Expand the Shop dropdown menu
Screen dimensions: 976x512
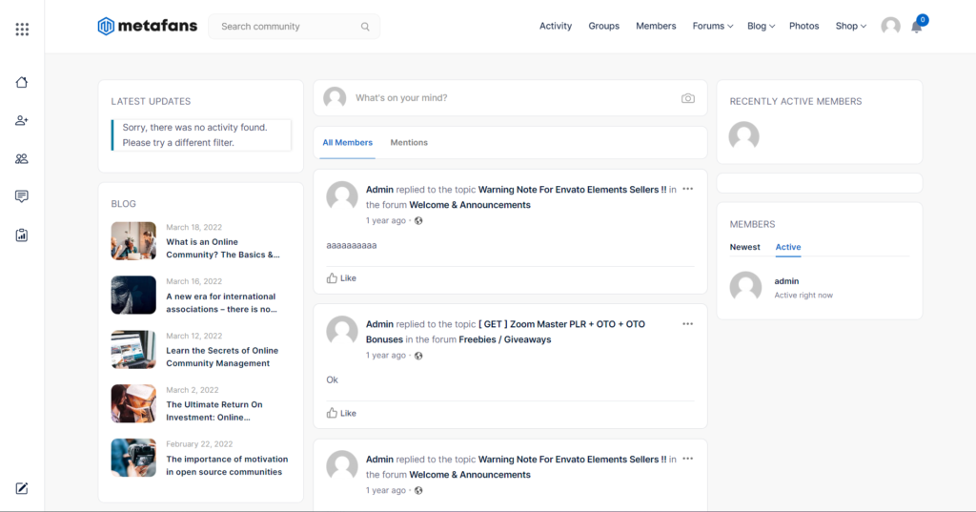point(850,27)
